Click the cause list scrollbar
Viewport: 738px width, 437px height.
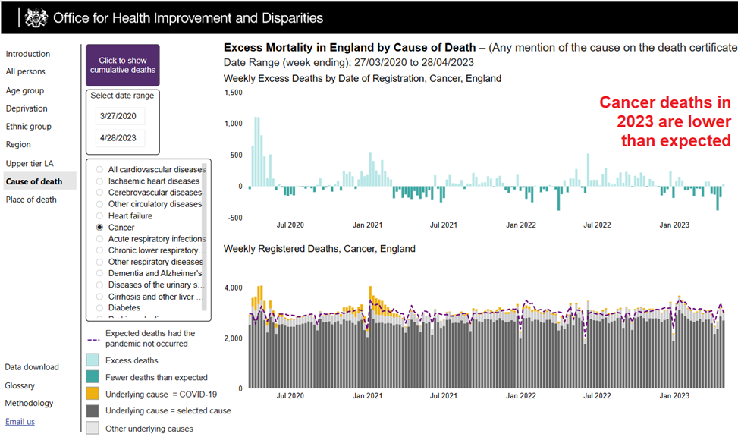click(203, 228)
